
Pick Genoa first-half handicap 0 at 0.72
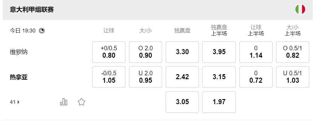(x=256, y=77)
